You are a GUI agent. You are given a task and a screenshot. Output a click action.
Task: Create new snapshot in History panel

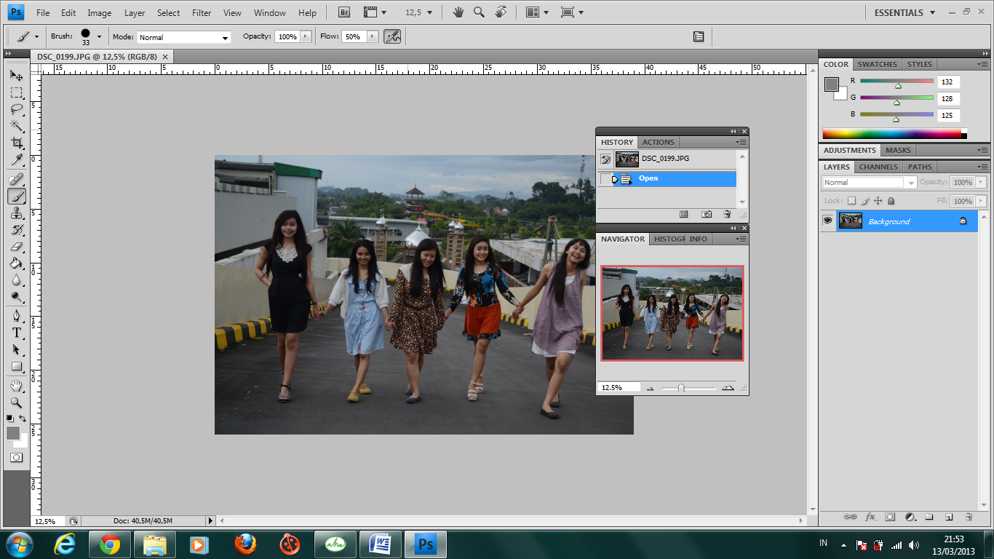pos(707,214)
